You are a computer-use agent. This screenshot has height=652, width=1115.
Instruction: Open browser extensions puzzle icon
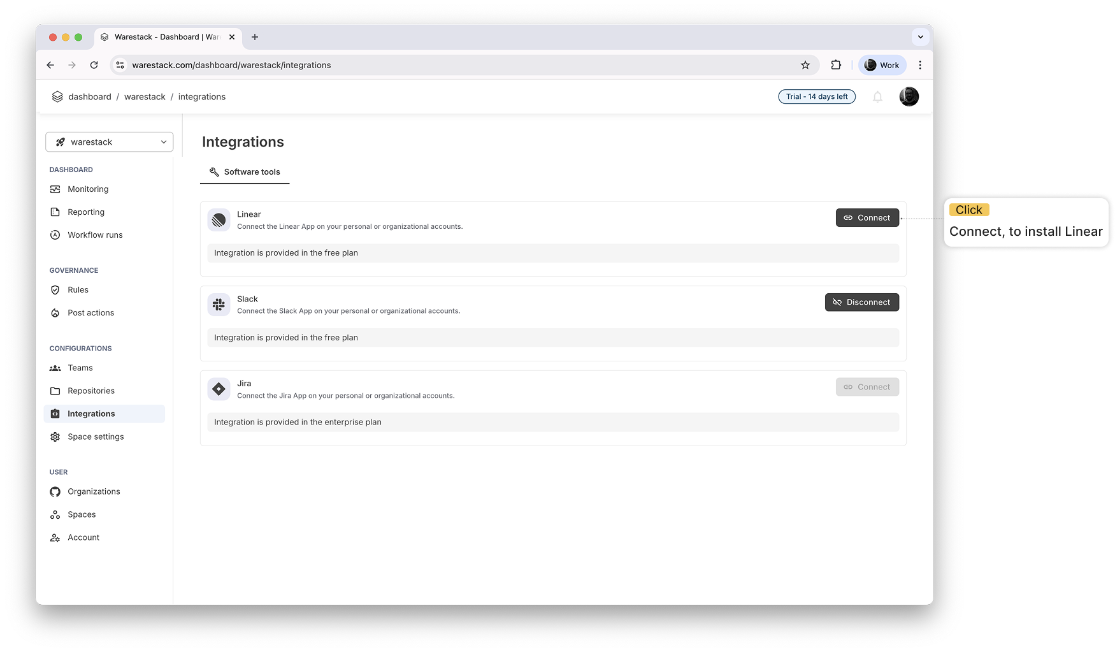pyautogui.click(x=836, y=65)
